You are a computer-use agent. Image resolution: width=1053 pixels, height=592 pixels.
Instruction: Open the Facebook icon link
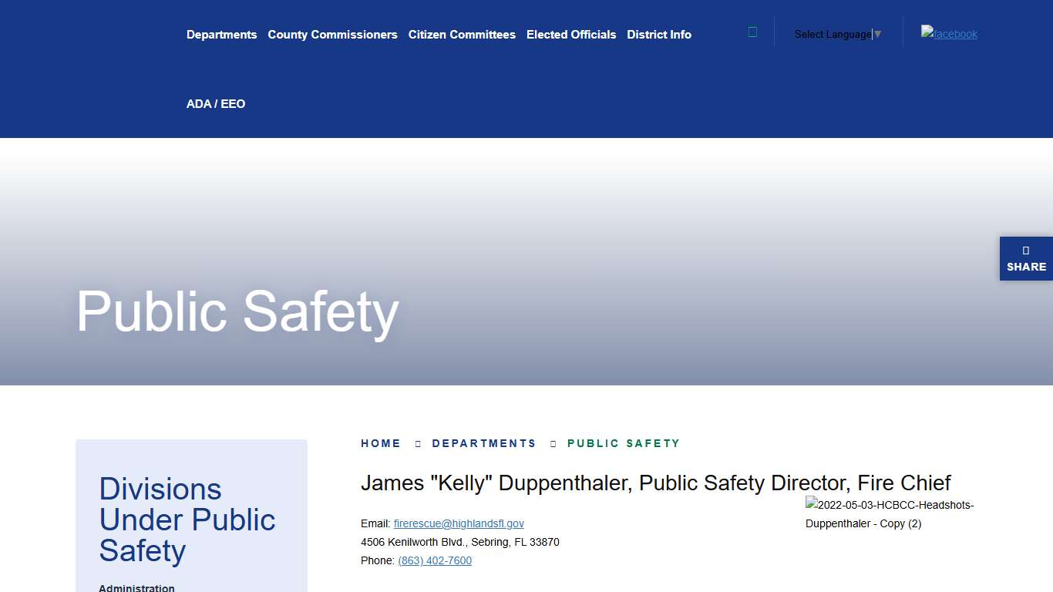(x=949, y=33)
